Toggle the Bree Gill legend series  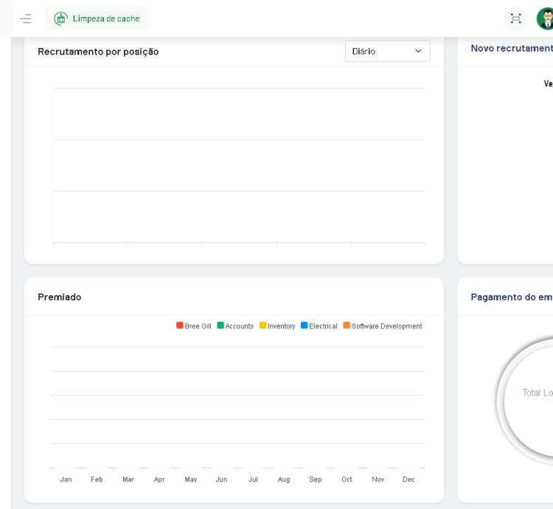pos(194,326)
